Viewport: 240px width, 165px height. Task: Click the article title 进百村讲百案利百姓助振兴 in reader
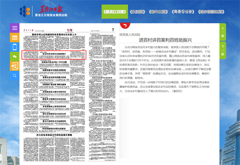[171, 40]
